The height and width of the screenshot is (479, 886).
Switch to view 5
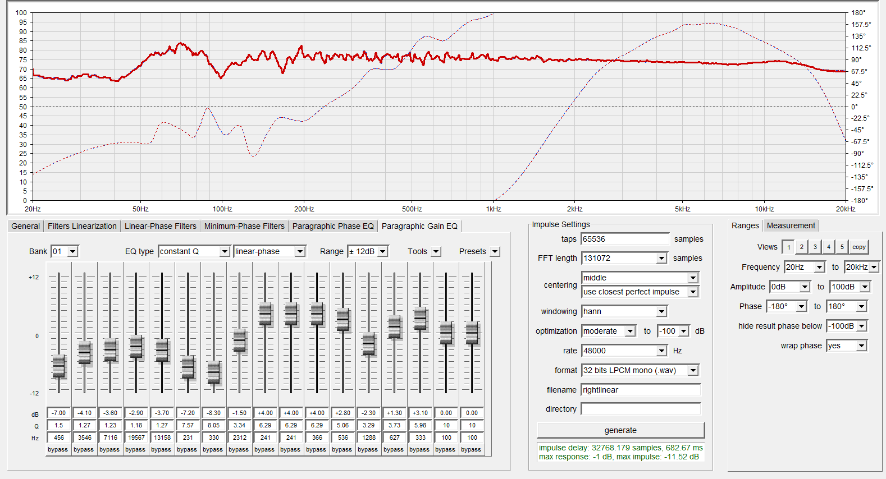pos(842,247)
